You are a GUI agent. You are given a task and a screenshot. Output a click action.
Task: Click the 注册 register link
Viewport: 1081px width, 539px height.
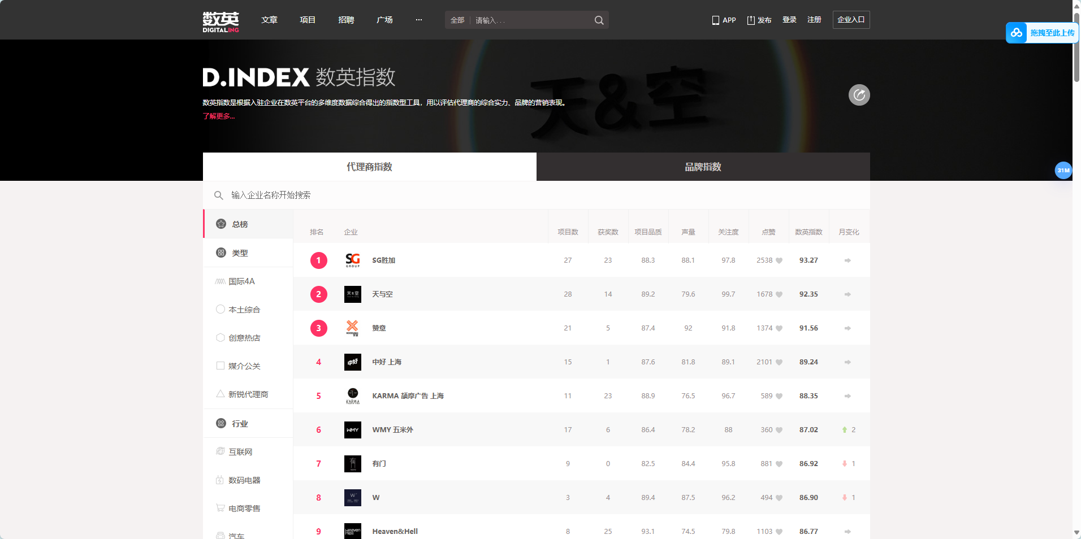814,20
